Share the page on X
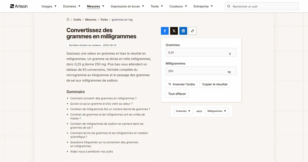The height and width of the screenshot is (162, 308). (x=174, y=31)
